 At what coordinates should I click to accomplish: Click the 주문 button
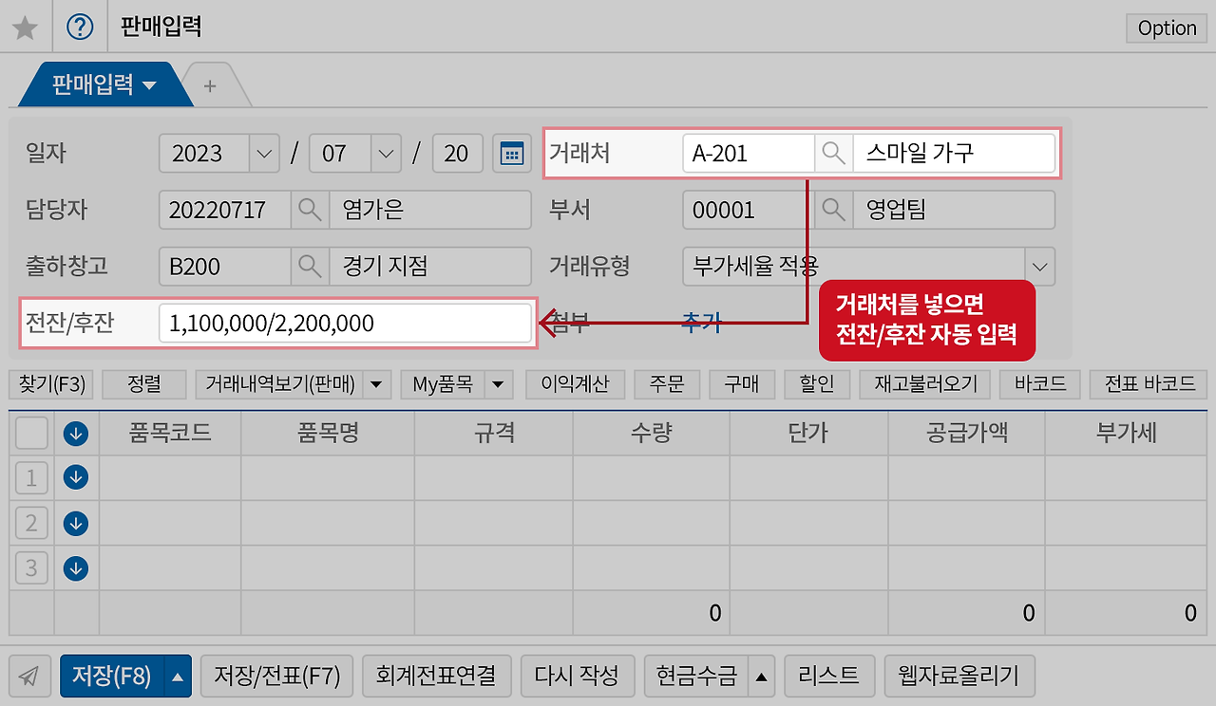point(667,384)
